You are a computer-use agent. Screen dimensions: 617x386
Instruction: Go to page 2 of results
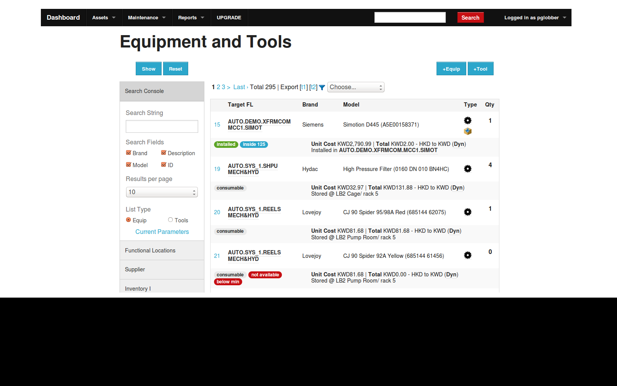[x=218, y=87]
